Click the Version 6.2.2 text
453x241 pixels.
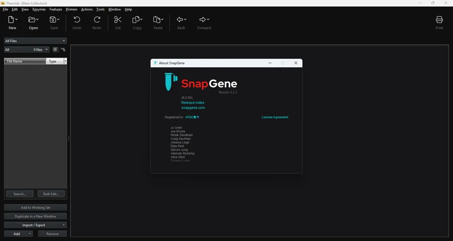[x=228, y=93]
